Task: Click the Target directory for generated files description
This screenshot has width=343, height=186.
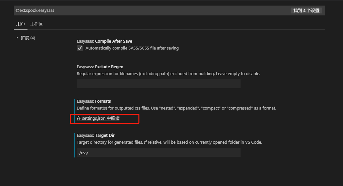Action: pyautogui.click(x=169, y=142)
